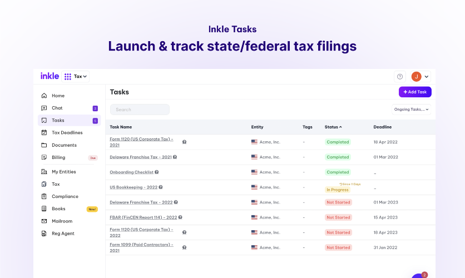Image resolution: width=465 pixels, height=278 pixels.
Task: Click chat icon beside Form 1120 - 2022
Action: [184, 232]
